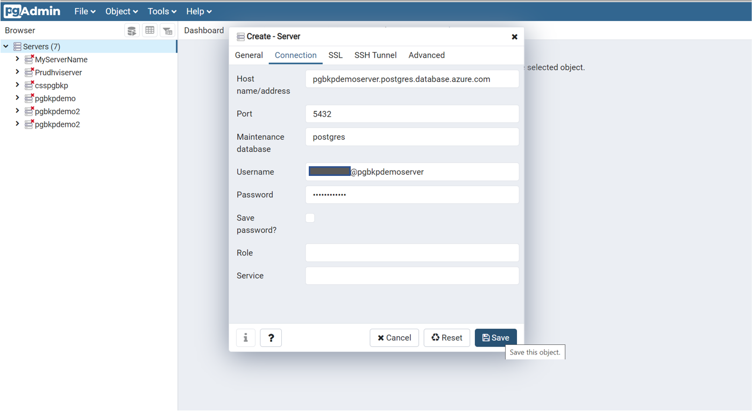Image resolution: width=752 pixels, height=411 pixels.
Task: Expand the MyServerName tree node
Action: 17,59
